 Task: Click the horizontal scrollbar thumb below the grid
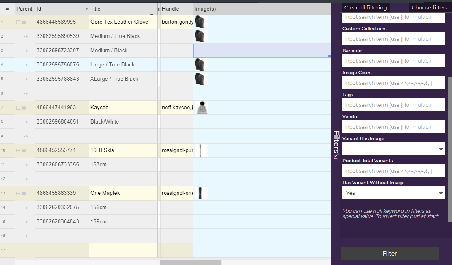pos(190,262)
